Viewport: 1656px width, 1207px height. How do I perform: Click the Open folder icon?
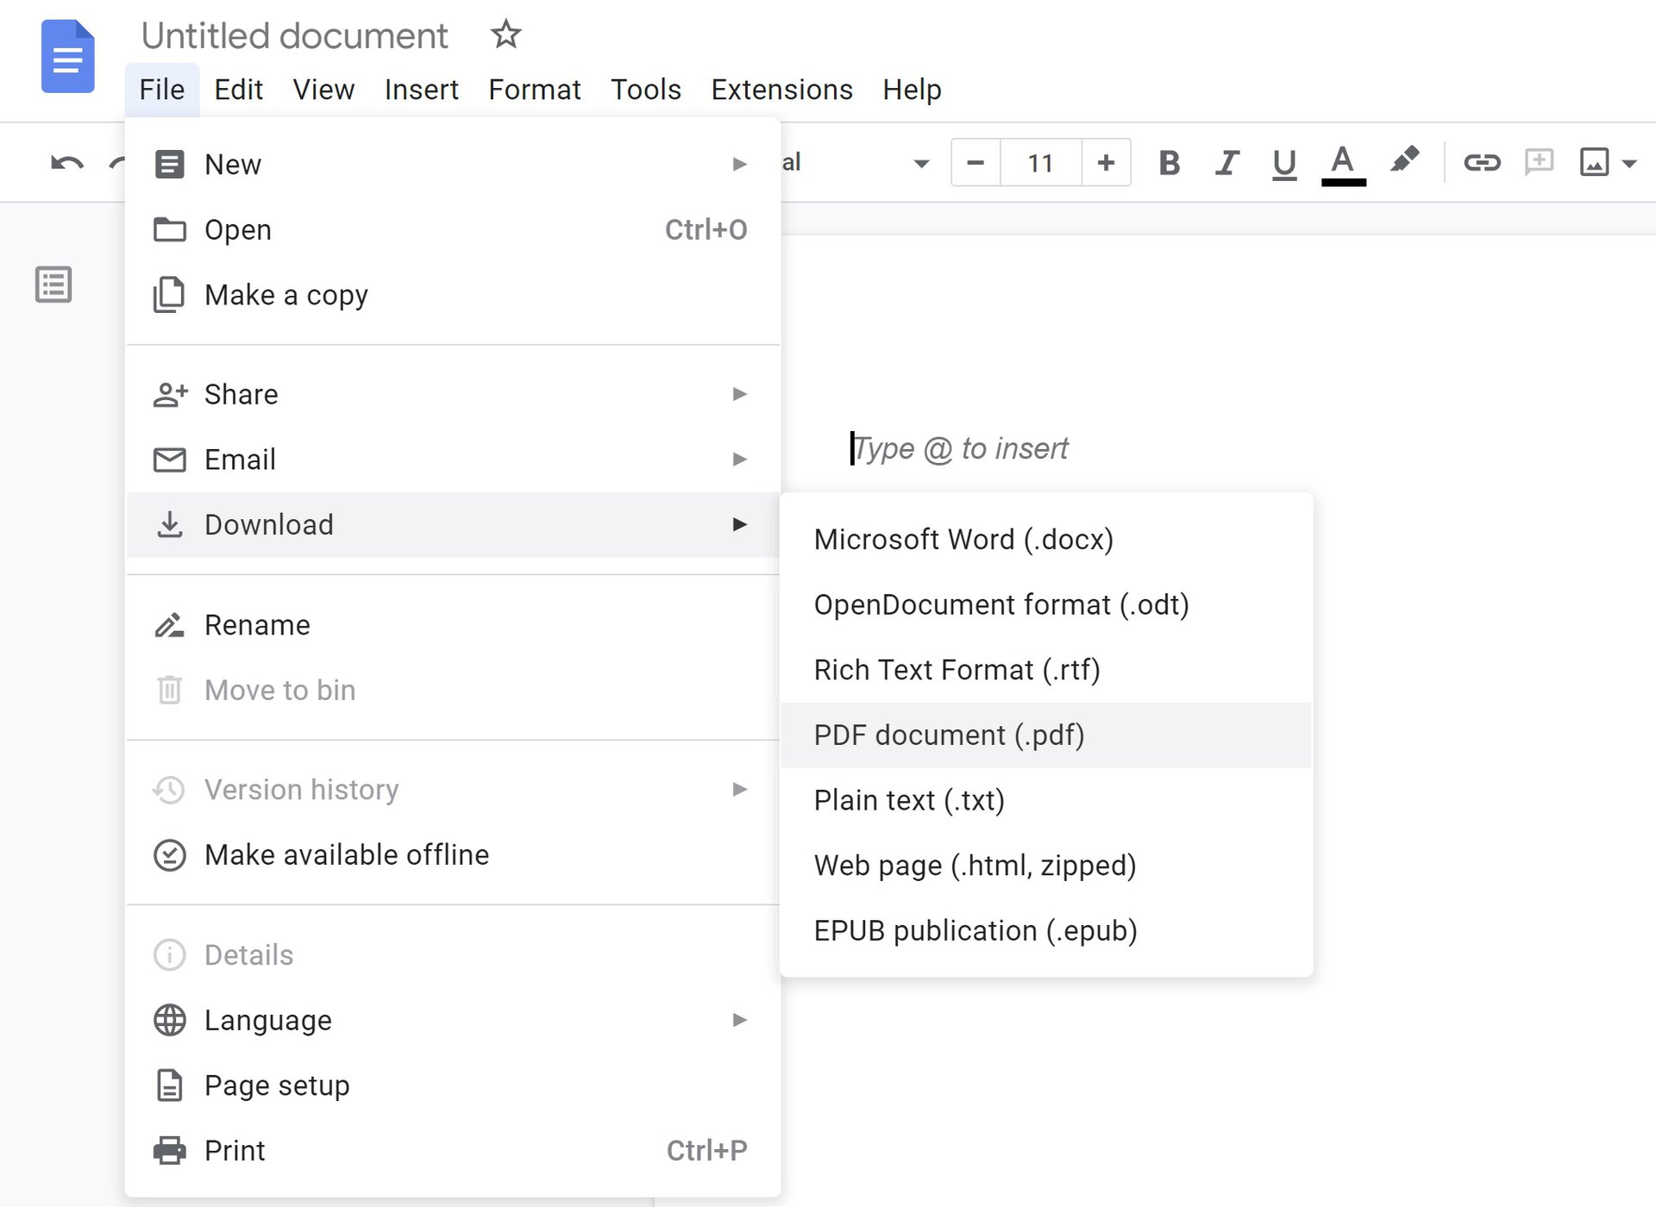click(169, 229)
